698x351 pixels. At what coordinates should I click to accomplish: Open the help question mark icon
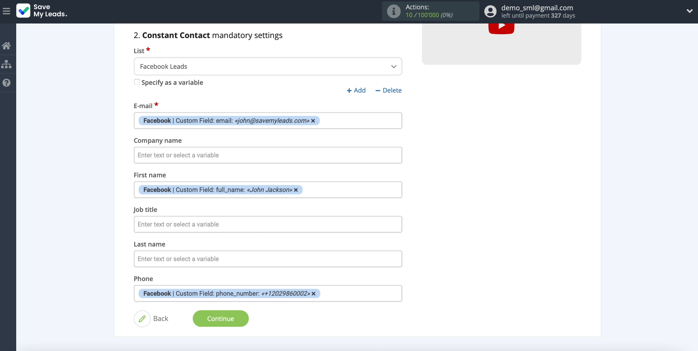click(x=6, y=83)
